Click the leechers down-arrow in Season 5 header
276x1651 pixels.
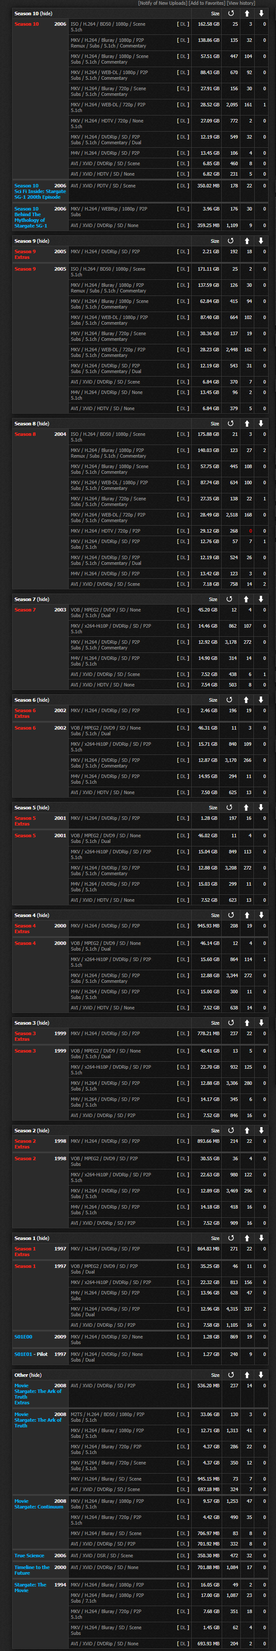pyautogui.click(x=261, y=808)
